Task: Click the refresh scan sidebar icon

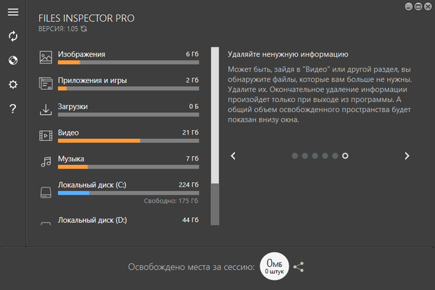Action: (13, 36)
